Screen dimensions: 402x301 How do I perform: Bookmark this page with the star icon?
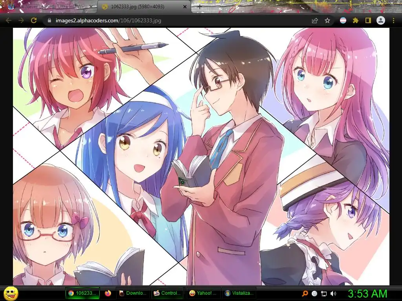click(327, 20)
